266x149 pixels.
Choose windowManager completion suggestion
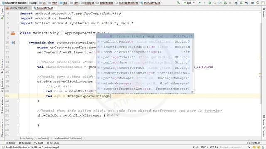(x=145, y=83)
